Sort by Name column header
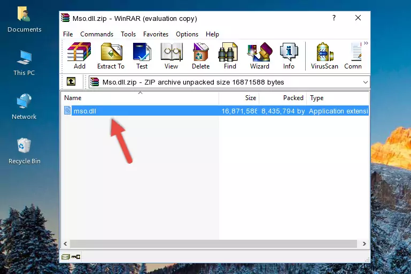 tap(140, 97)
